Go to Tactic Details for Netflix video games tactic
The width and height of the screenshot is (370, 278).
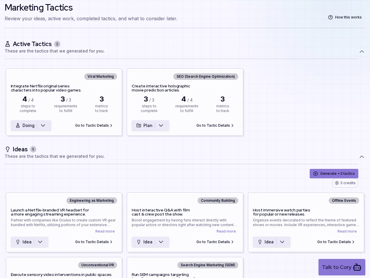[x=94, y=126]
